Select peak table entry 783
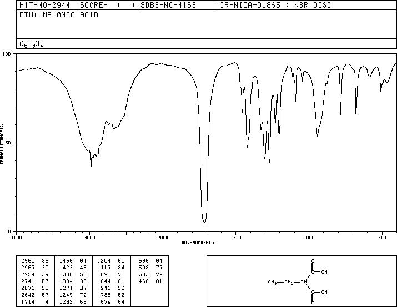This screenshot has width=397, height=307. point(113,295)
